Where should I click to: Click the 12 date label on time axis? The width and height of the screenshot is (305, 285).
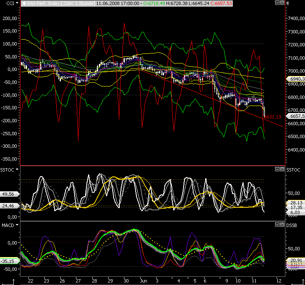point(279,281)
